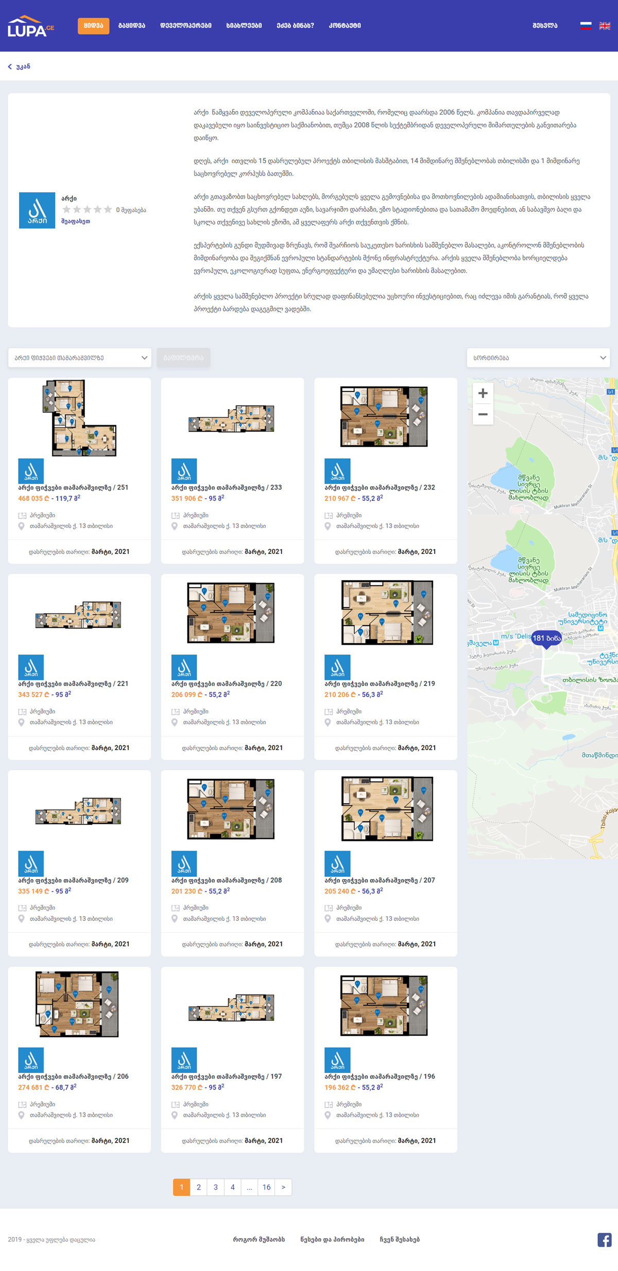Viewport: 618px width, 1271px height.
Task: Zoom out on the map
Action: (x=483, y=414)
